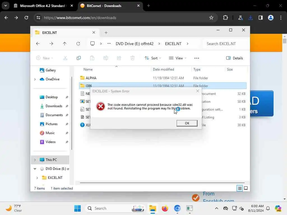
Task: Click the This PC monitor icon in address bar
Action: click(x=92, y=43)
